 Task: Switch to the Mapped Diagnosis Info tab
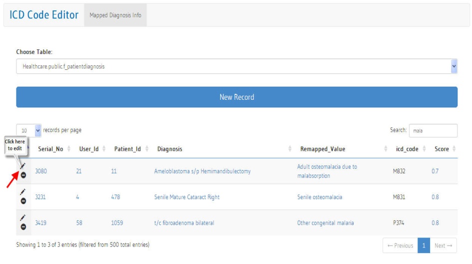115,15
